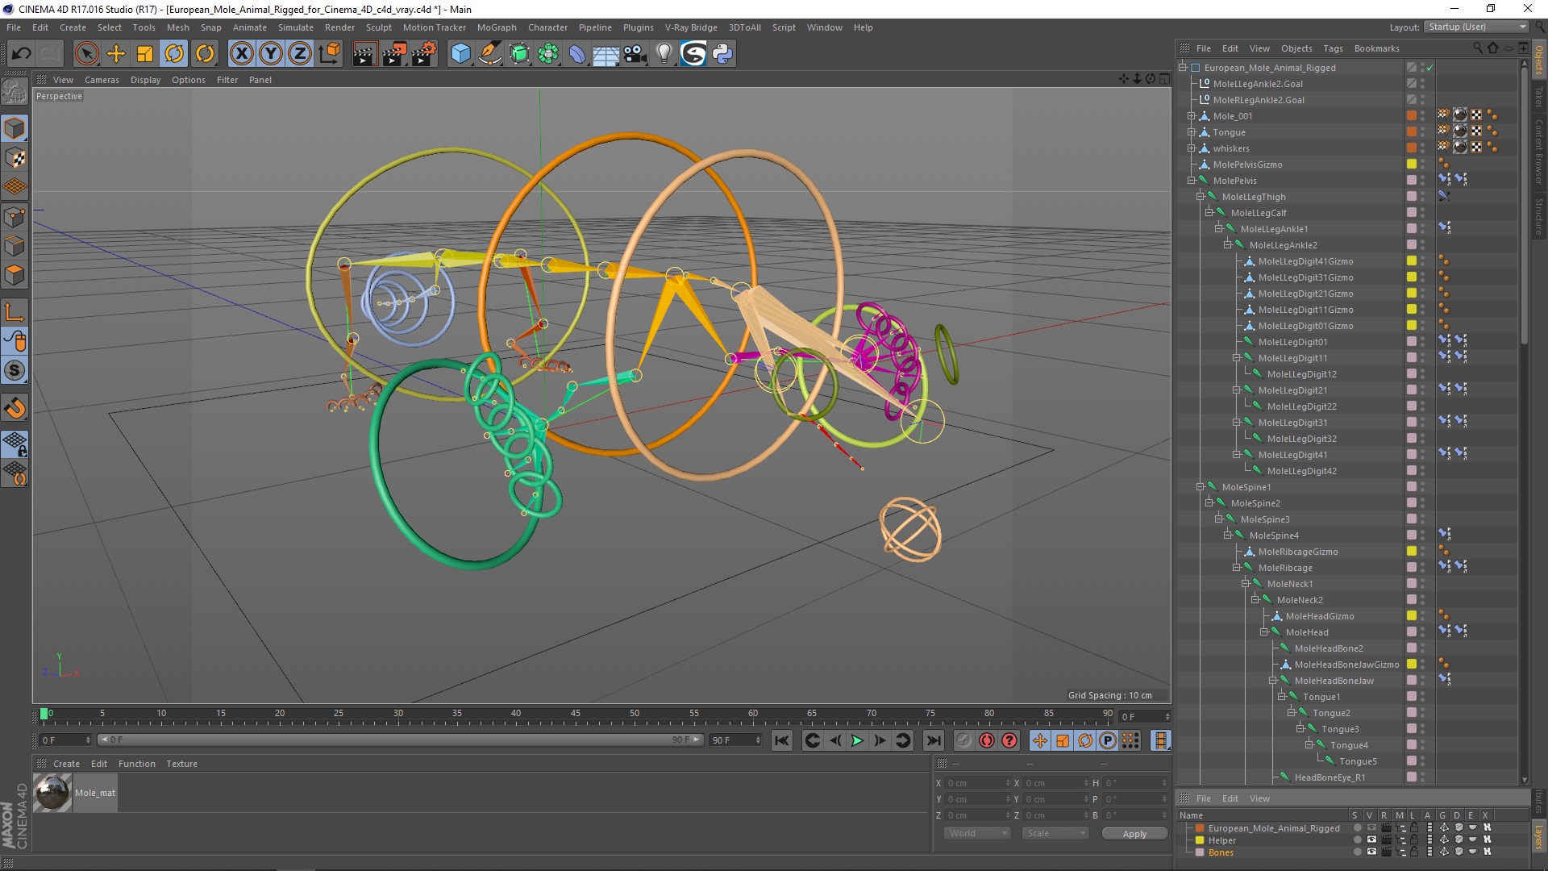Open the Character menu

[x=547, y=27]
